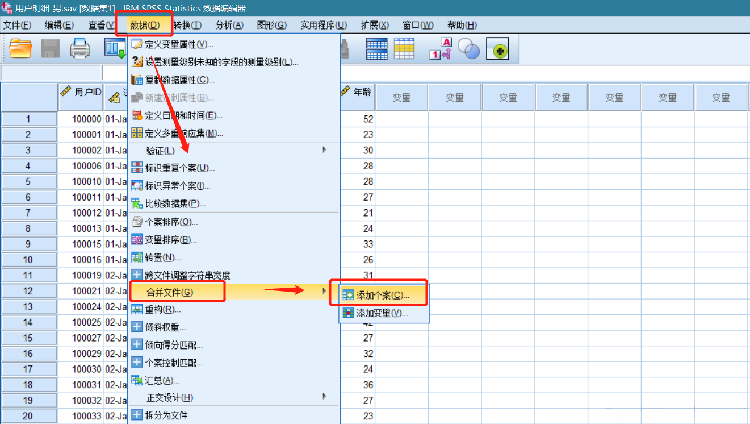
Task: Select the 年龄 column header
Action: click(357, 97)
